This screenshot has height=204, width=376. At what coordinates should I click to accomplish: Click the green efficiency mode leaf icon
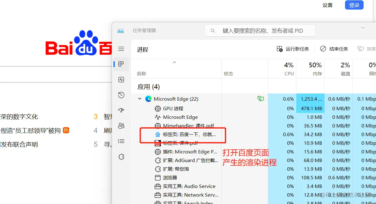[261, 99]
